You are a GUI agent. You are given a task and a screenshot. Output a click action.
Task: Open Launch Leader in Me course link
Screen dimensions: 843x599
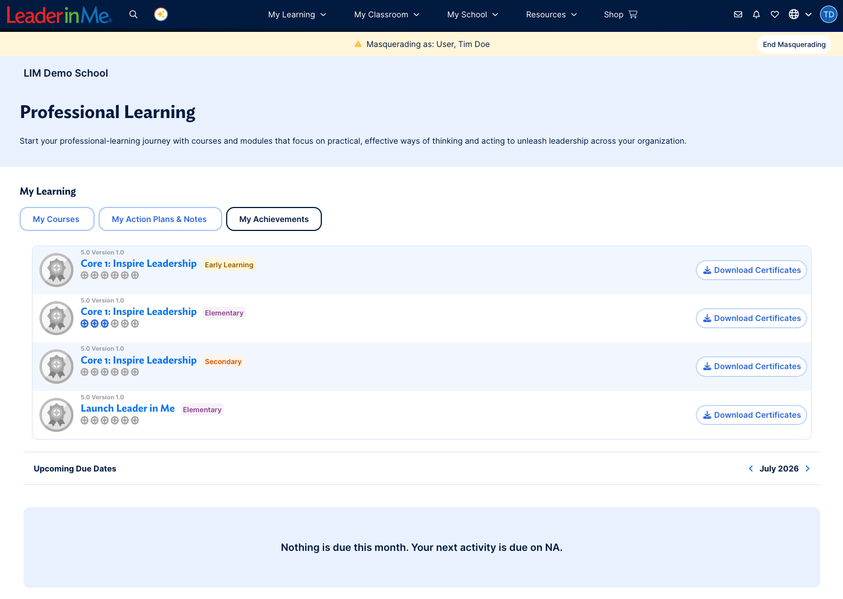(x=128, y=408)
